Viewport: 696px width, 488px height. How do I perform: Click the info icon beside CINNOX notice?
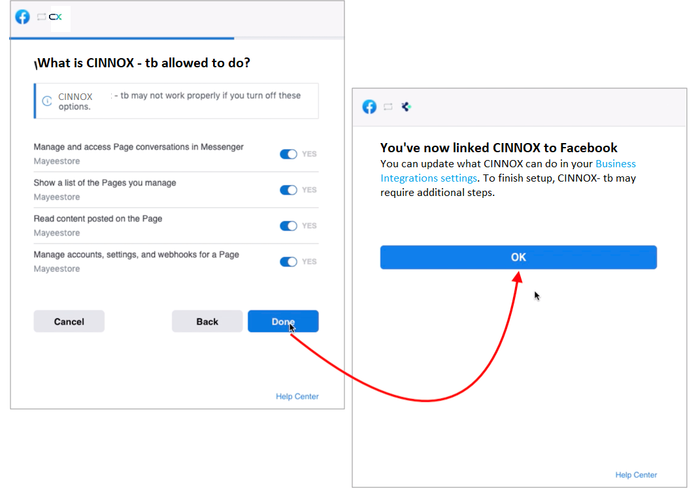tap(47, 101)
